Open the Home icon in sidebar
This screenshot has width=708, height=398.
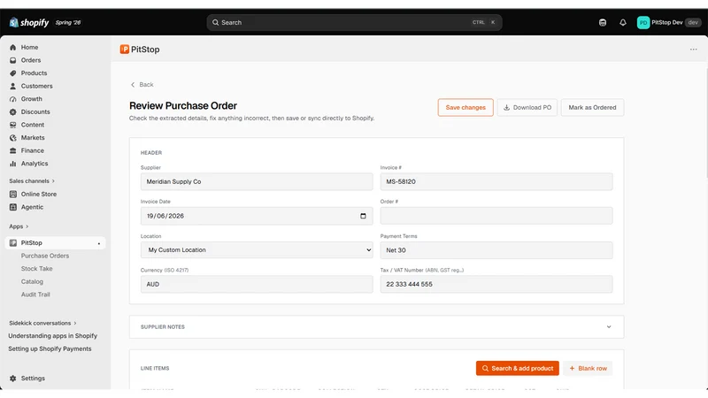point(12,48)
